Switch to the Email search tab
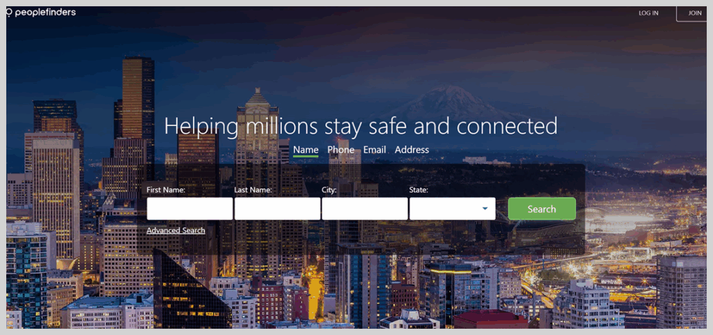Image resolution: width=713 pixels, height=335 pixels. click(x=375, y=150)
